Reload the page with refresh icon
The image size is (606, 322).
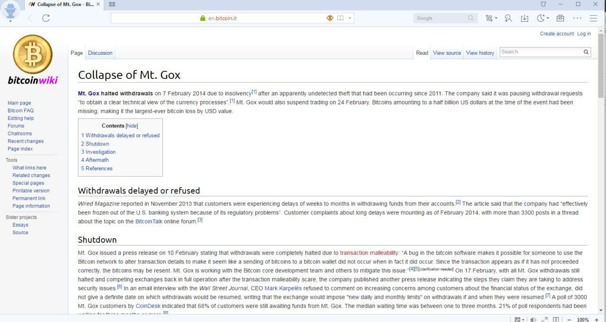(46, 18)
